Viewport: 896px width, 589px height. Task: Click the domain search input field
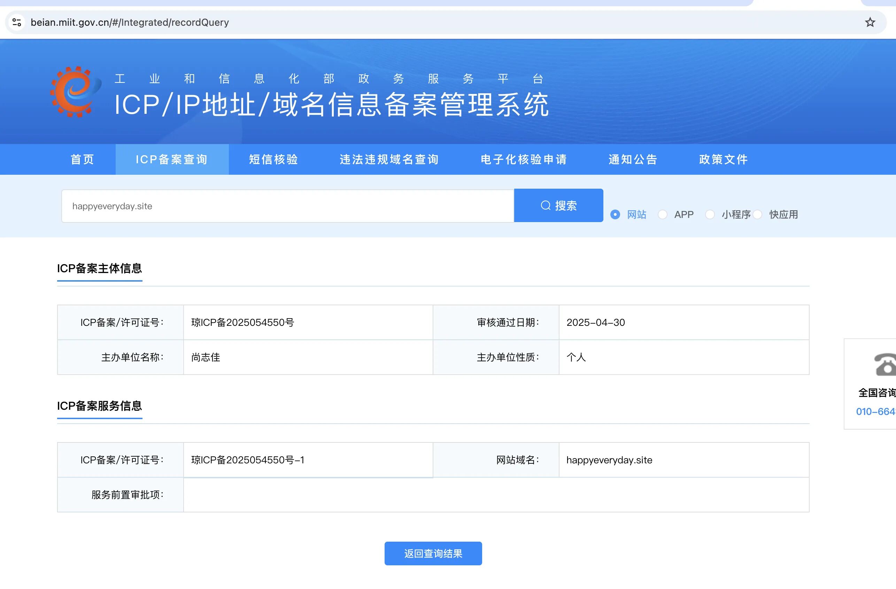click(288, 206)
